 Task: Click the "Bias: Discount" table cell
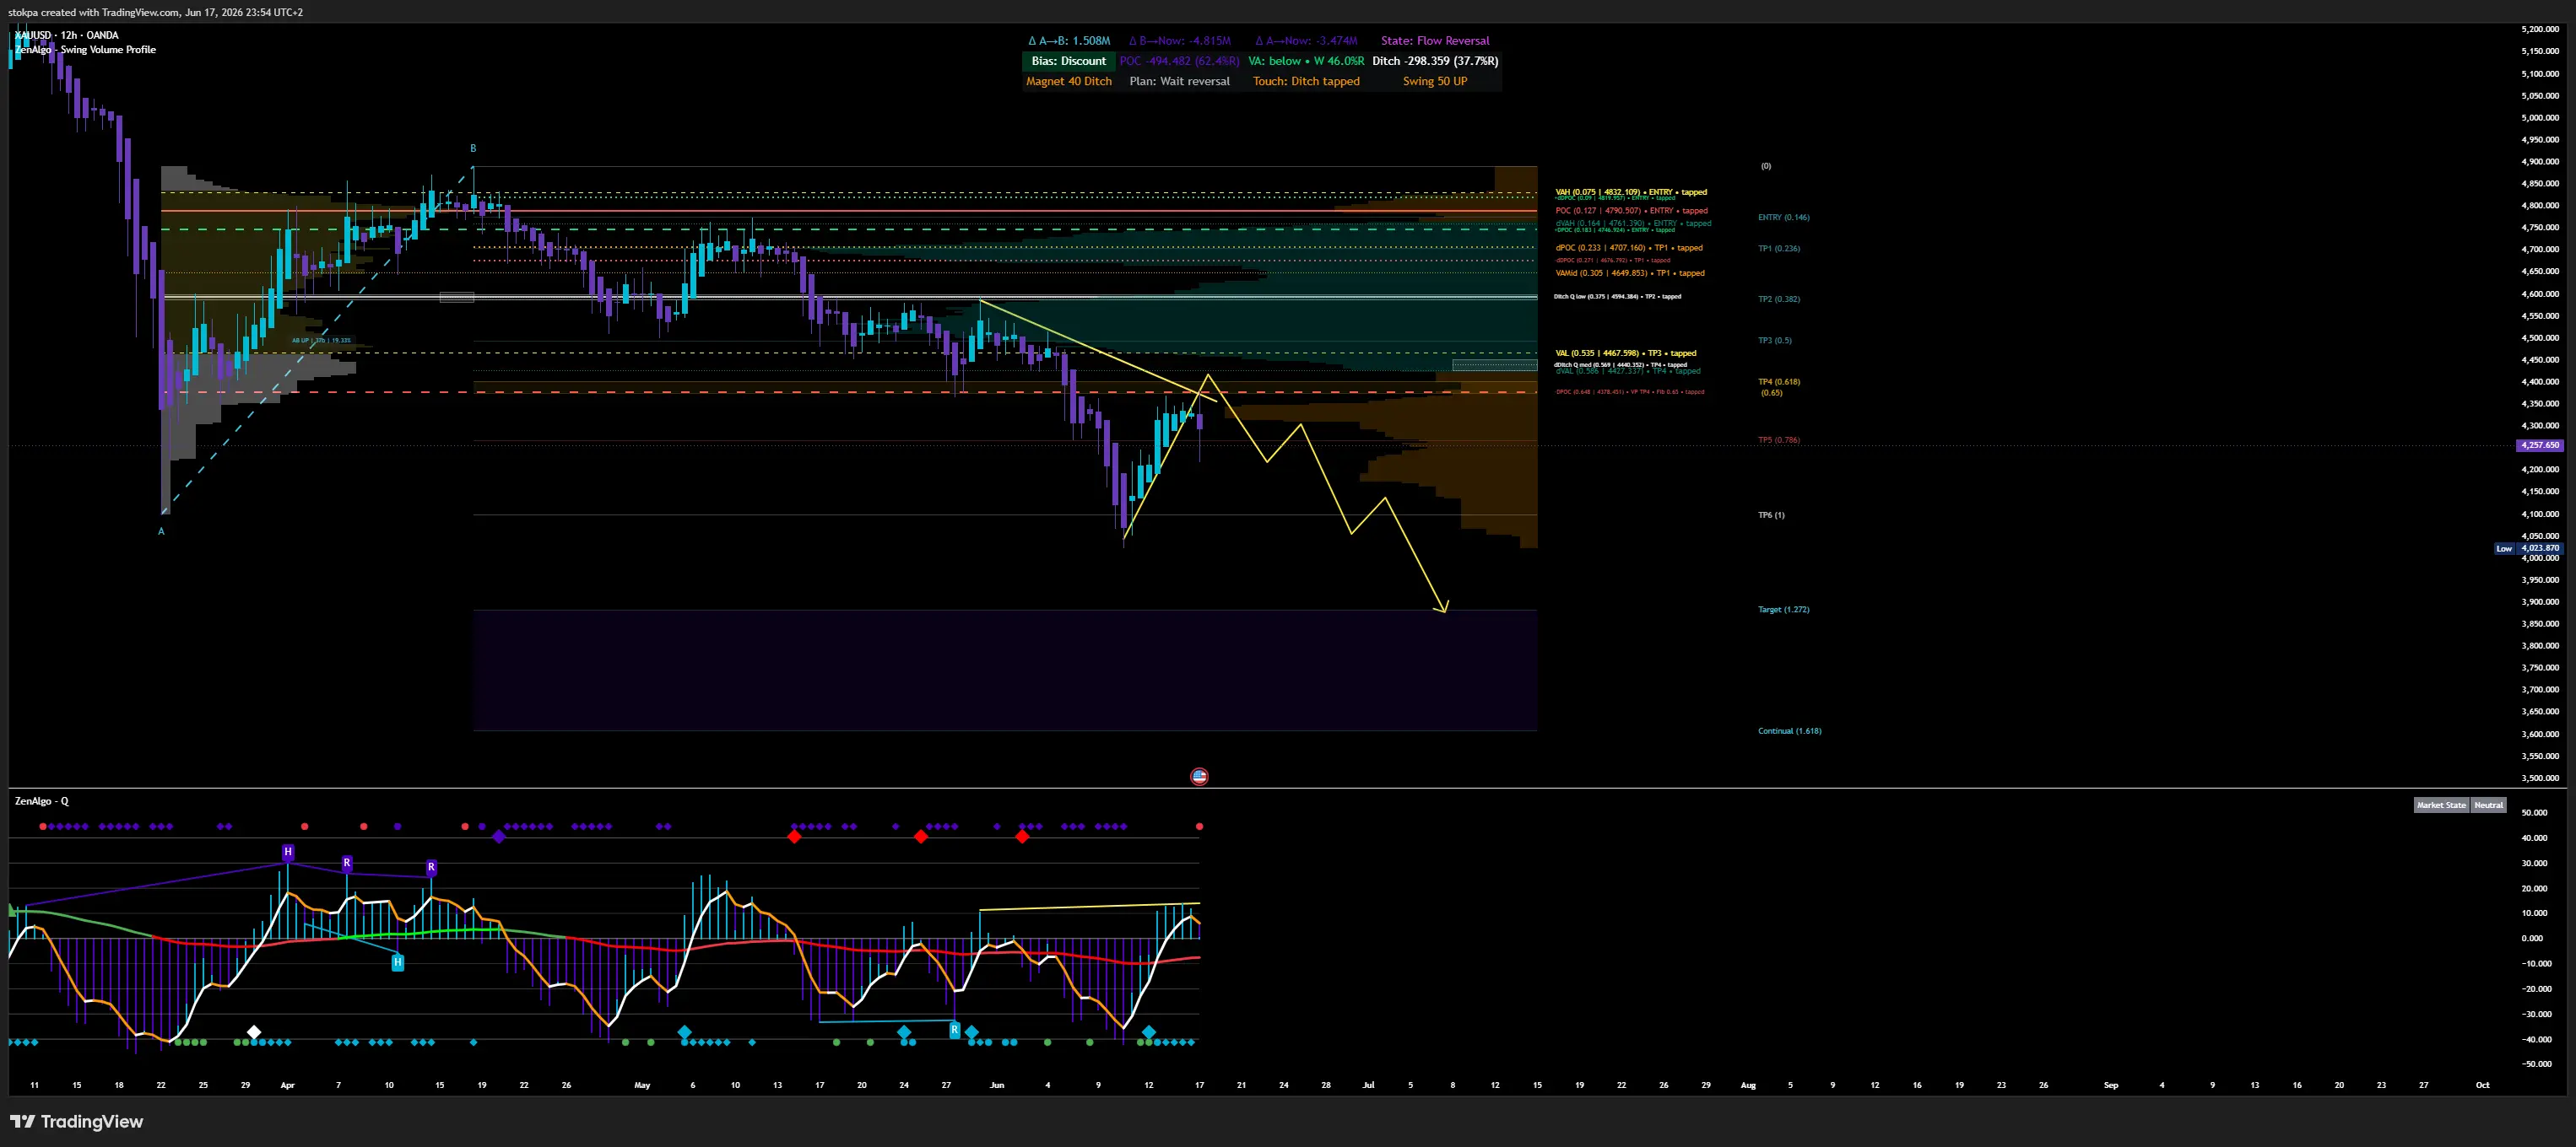(1069, 61)
